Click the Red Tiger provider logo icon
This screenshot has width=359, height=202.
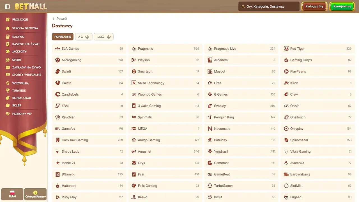pos(286,49)
